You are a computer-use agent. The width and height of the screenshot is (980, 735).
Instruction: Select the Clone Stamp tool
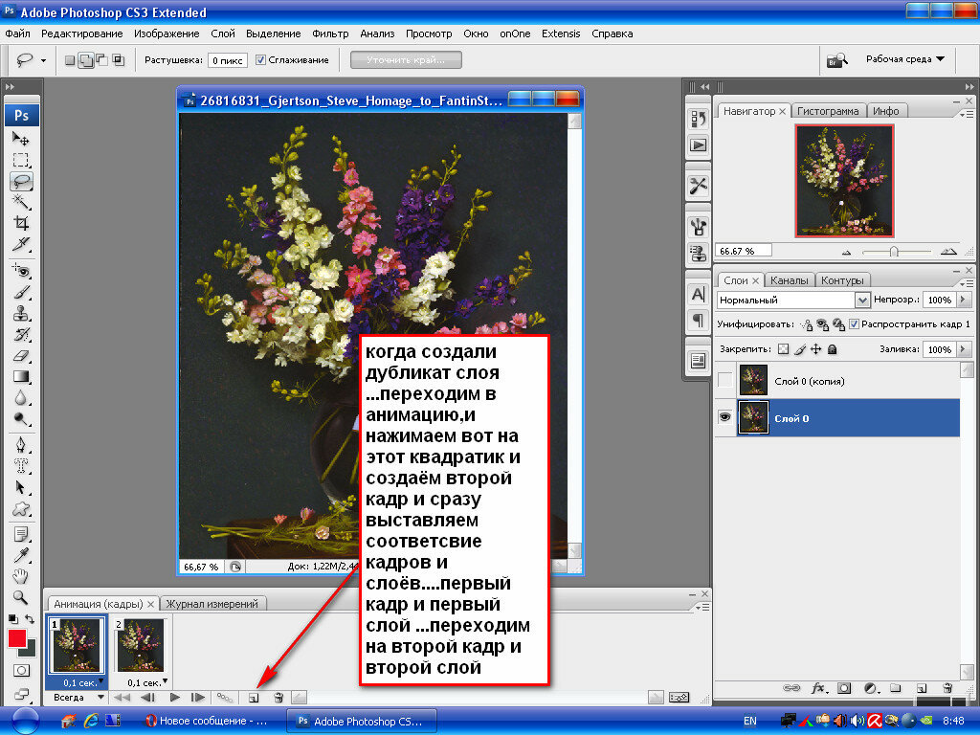point(21,313)
